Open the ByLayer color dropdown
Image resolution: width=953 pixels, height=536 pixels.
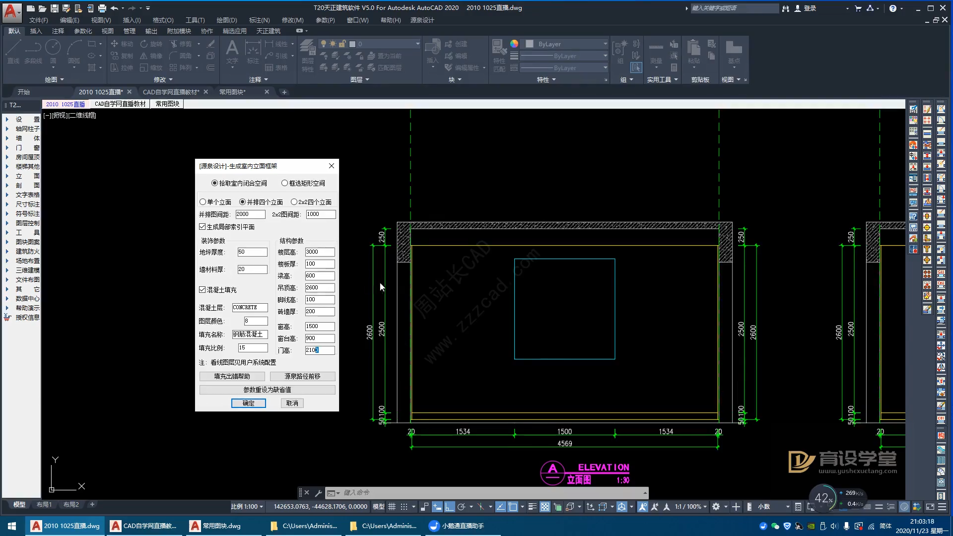pos(605,44)
